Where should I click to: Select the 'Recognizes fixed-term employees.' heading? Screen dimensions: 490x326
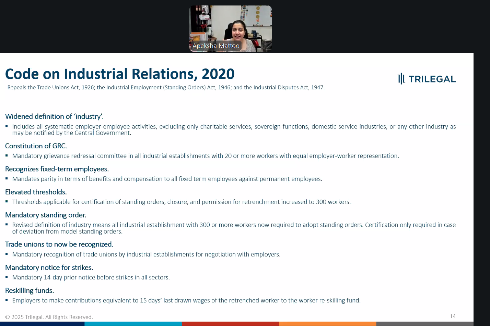click(57, 169)
